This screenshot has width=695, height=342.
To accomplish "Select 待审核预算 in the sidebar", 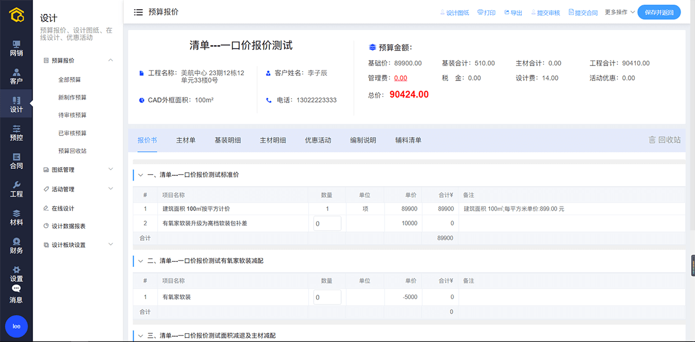I will click(x=72, y=115).
